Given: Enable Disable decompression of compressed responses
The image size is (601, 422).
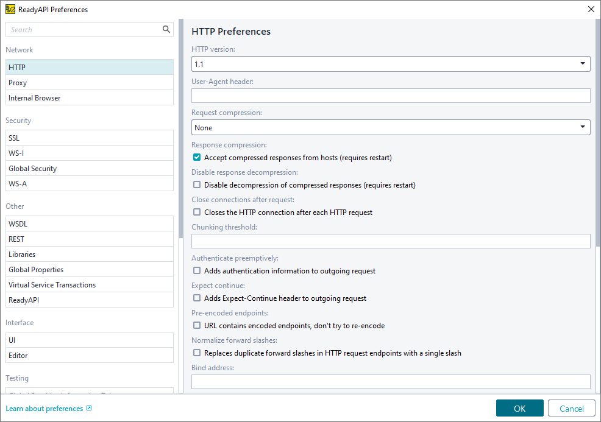Looking at the screenshot, I should point(197,185).
